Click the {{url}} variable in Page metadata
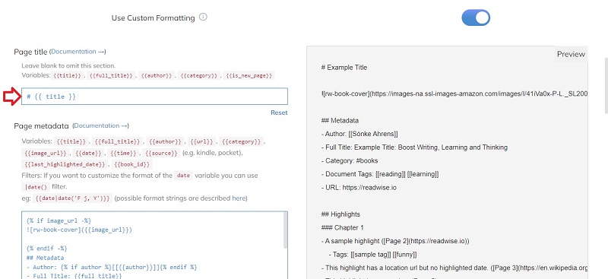608x279 pixels. (201, 141)
